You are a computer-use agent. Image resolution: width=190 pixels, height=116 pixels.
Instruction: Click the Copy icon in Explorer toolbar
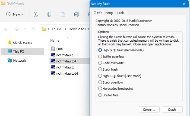(x=49, y=14)
